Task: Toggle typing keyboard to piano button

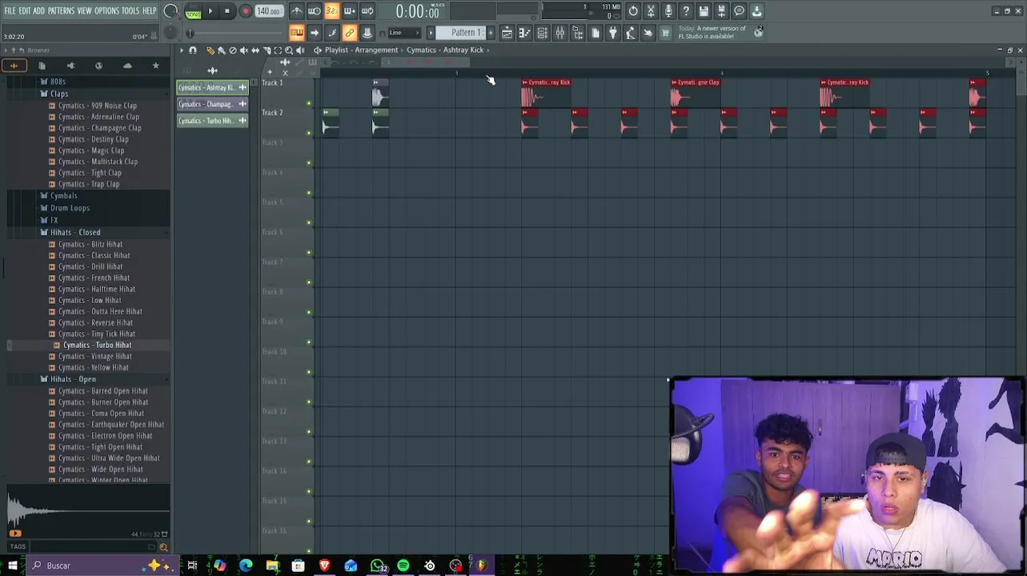Action: pyautogui.click(x=297, y=33)
